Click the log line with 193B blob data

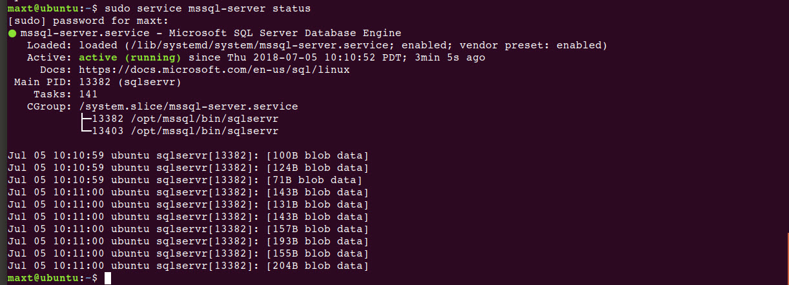[188, 241]
